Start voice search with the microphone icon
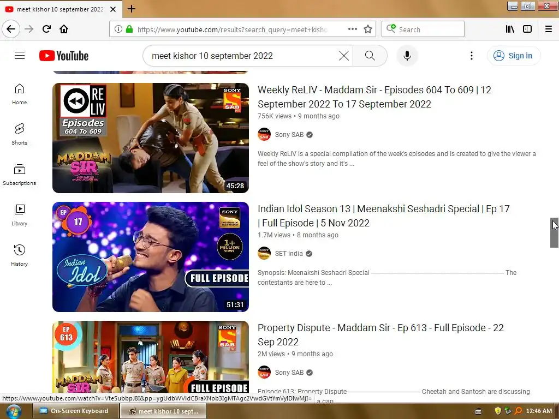 [407, 56]
